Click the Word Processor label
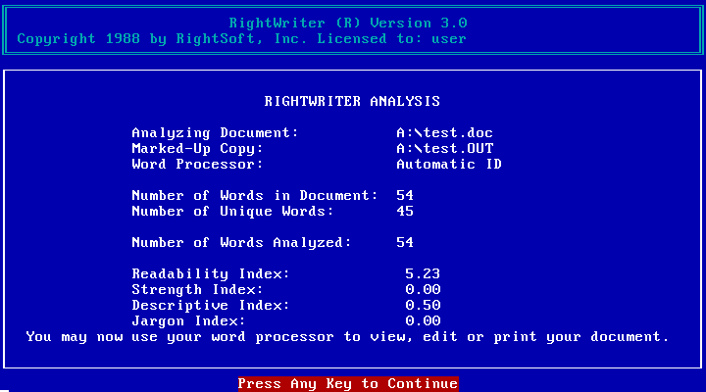 pos(197,165)
